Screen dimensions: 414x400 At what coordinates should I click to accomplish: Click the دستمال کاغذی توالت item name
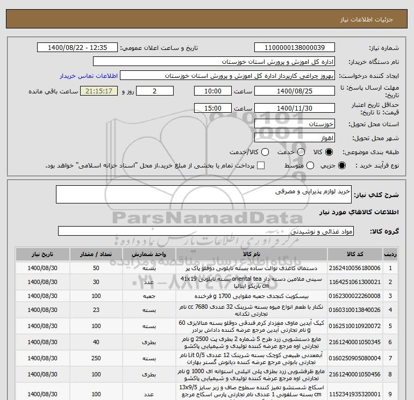252,268
